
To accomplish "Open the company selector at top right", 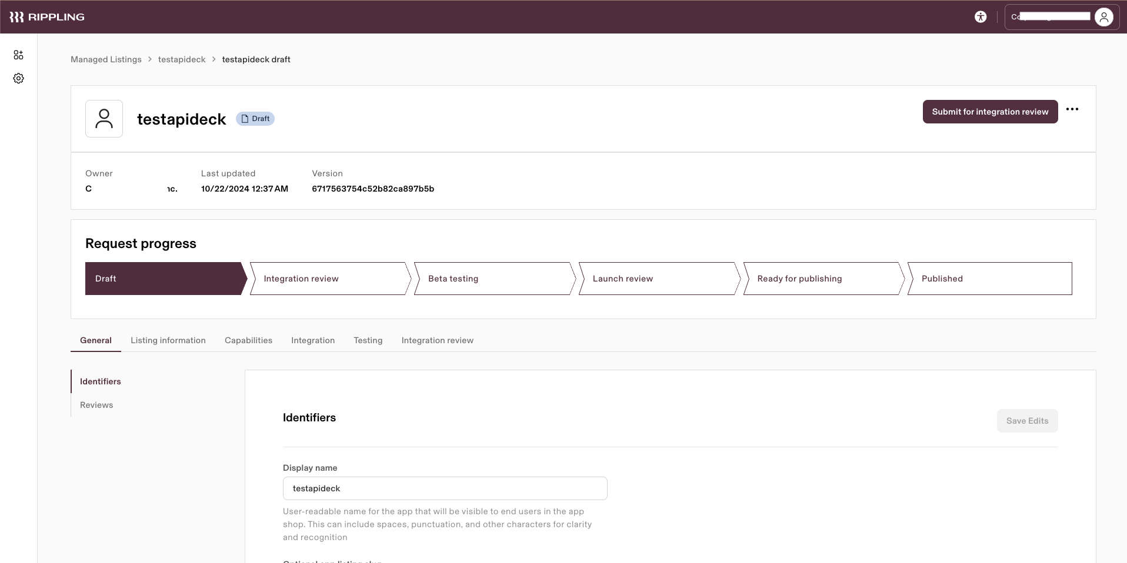I will tap(1053, 16).
